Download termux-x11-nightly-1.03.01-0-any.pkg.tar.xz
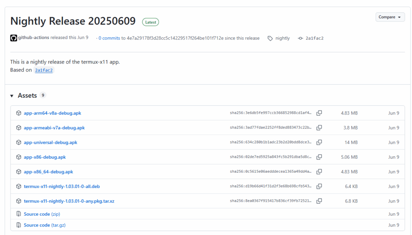The height and width of the screenshot is (235, 412). click(x=69, y=201)
